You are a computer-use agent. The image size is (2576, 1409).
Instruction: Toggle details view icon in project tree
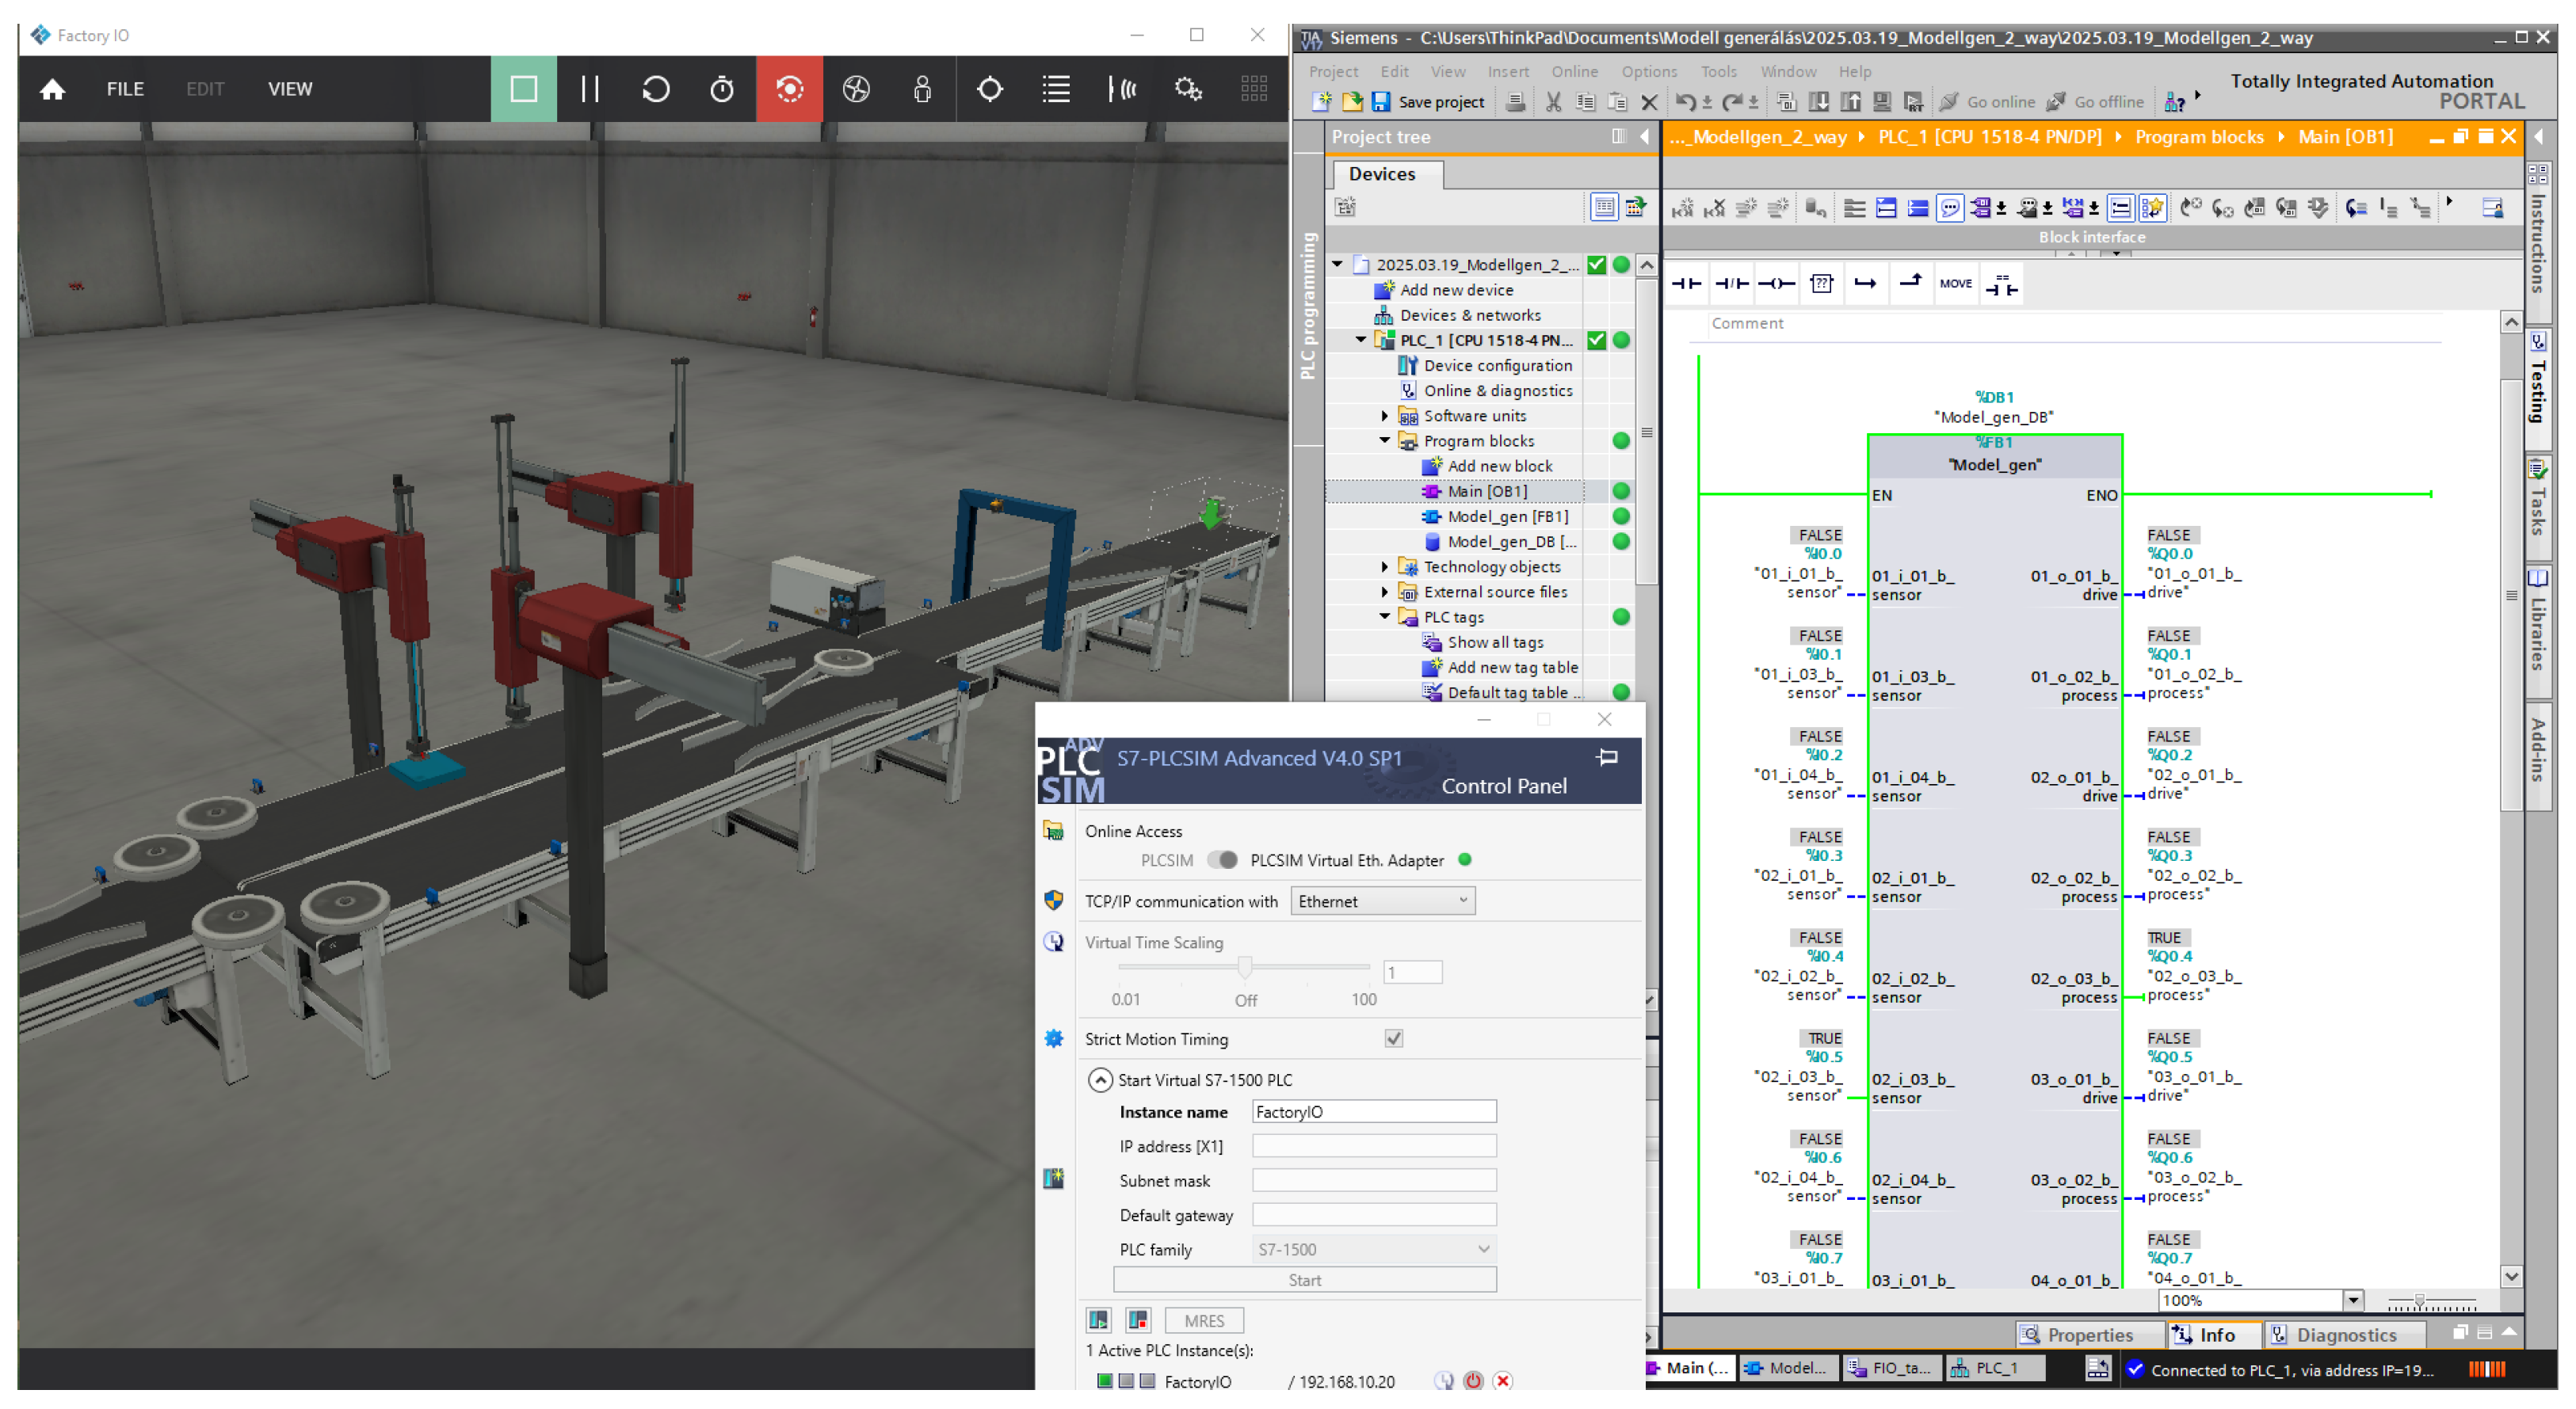[x=1604, y=207]
